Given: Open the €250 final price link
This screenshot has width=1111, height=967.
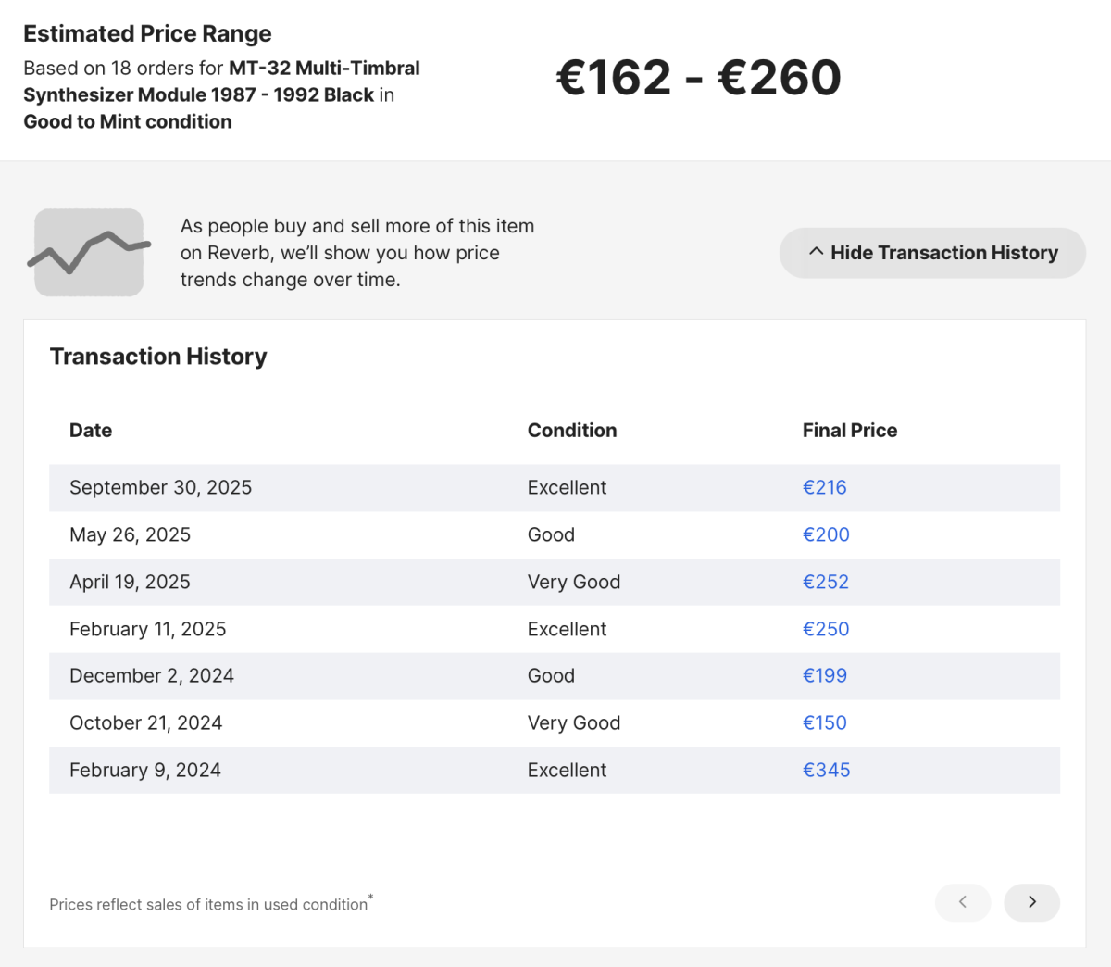Looking at the screenshot, I should pyautogui.click(x=826, y=629).
